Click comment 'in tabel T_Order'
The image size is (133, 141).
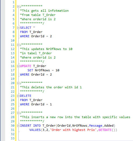36,53
